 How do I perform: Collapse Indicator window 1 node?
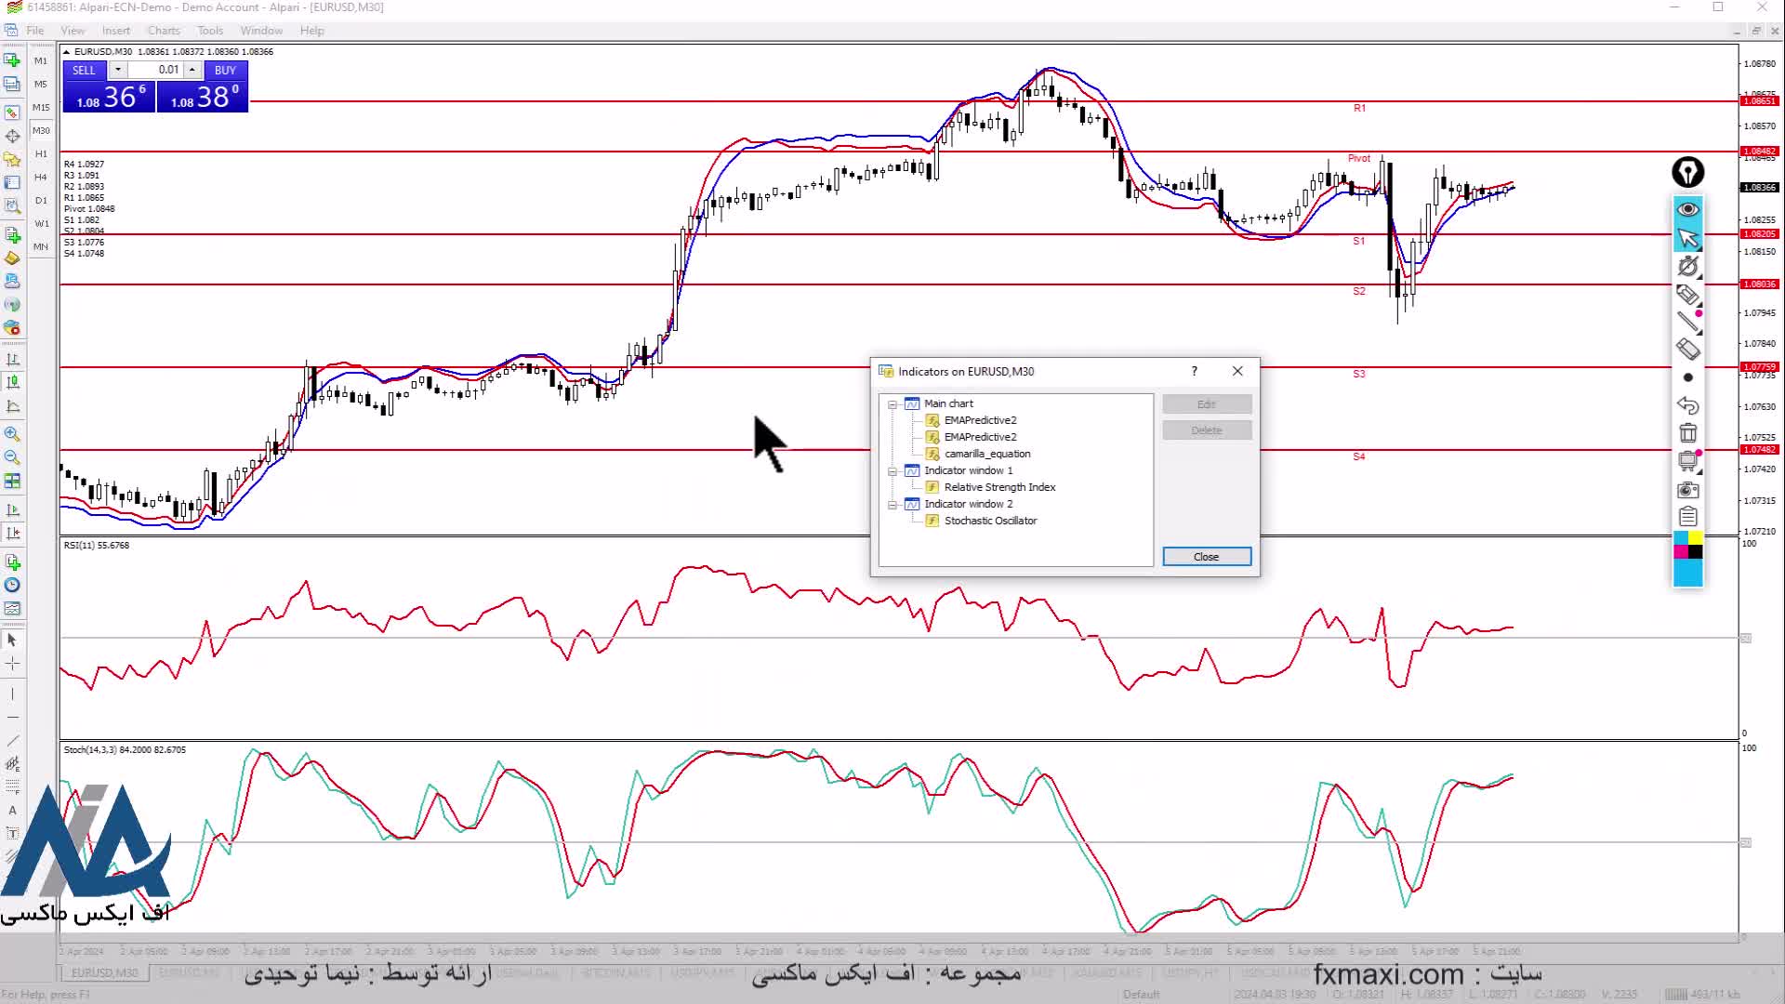(x=892, y=471)
